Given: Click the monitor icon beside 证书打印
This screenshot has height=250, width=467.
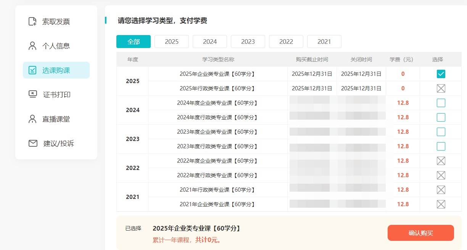Looking at the screenshot, I should 33,95.
